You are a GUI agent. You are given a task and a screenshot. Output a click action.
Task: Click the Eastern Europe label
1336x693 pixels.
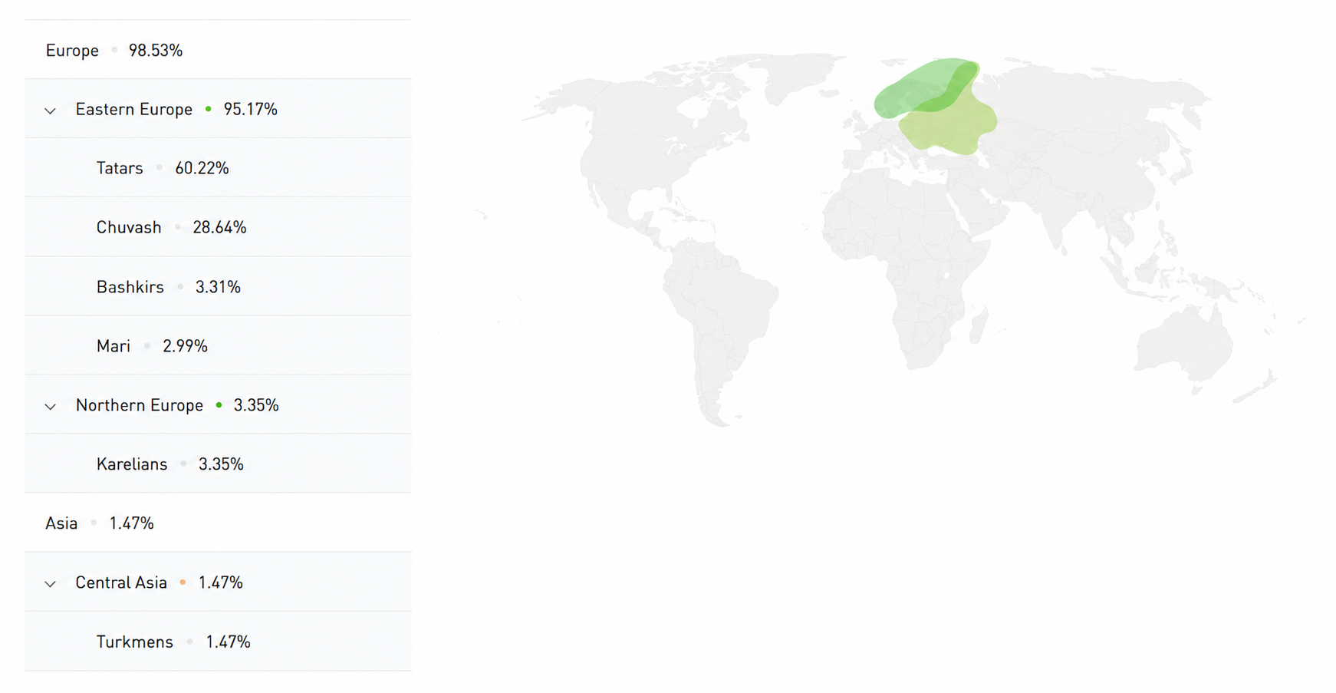[x=133, y=109]
